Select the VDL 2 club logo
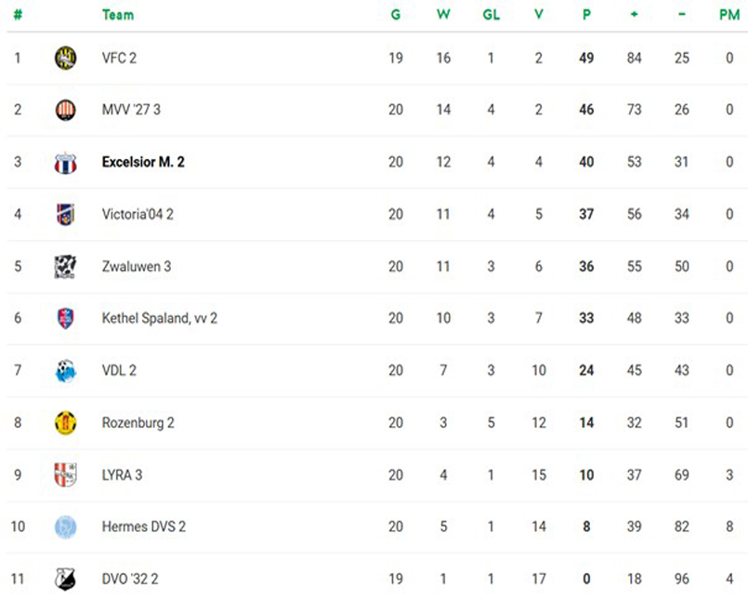Screen dimensions: 748x599 tap(65, 371)
